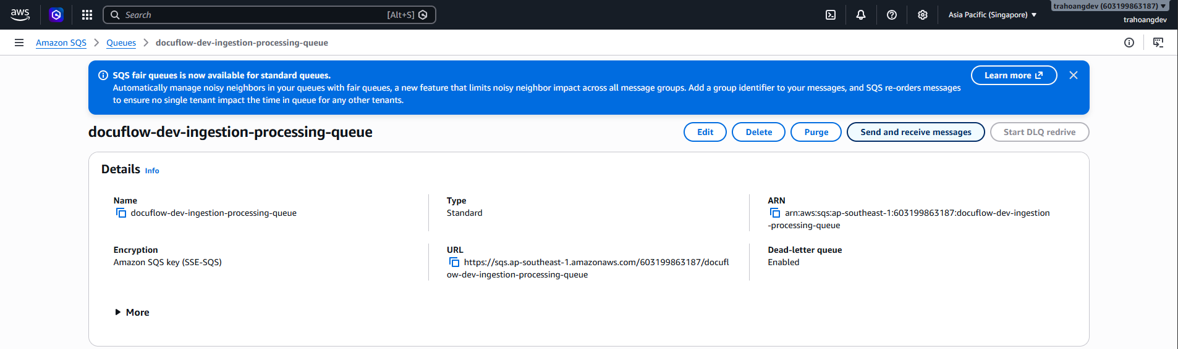The image size is (1178, 349).
Task: Click the purple pinned service icon
Action: [56, 15]
